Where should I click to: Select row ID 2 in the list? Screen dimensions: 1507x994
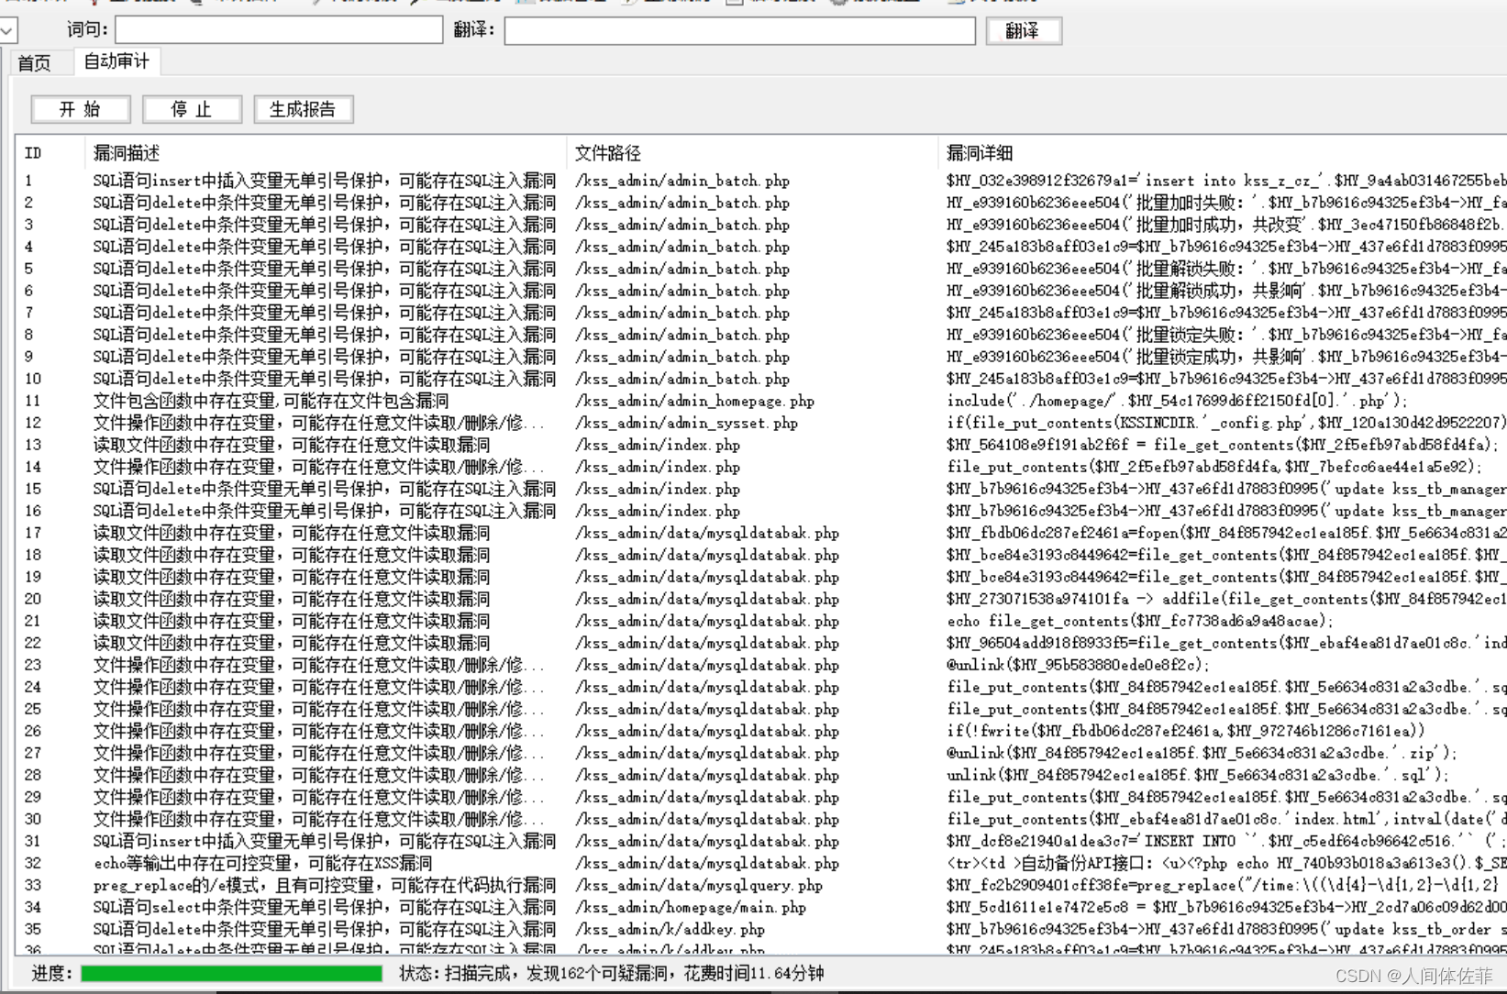click(x=29, y=203)
